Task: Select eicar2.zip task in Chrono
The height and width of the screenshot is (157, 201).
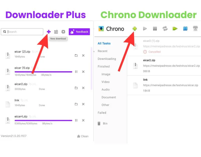Action: coord(164,66)
